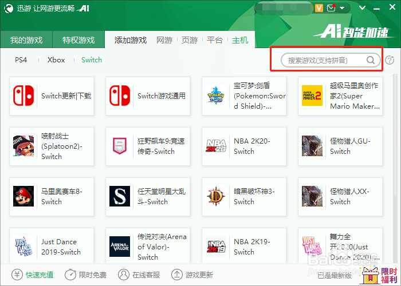Open the help question mark icon
This screenshot has height=286, width=401.
tap(390, 60)
